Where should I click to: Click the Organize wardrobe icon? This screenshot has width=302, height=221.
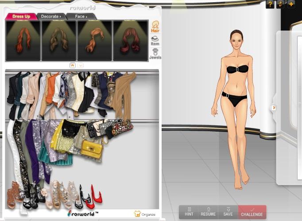point(145,214)
